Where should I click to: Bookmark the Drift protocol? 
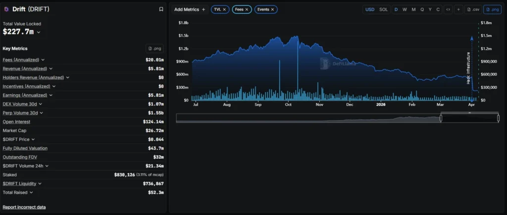pyautogui.click(x=161, y=9)
